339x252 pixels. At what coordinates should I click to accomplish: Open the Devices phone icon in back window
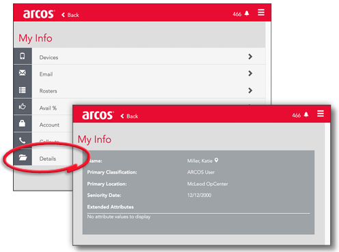point(23,56)
